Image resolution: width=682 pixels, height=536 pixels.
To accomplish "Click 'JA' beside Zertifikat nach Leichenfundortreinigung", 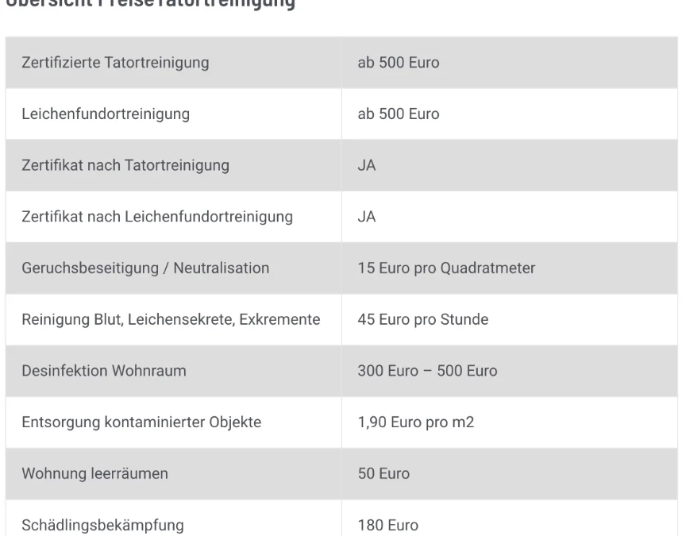I will coord(367,217).
